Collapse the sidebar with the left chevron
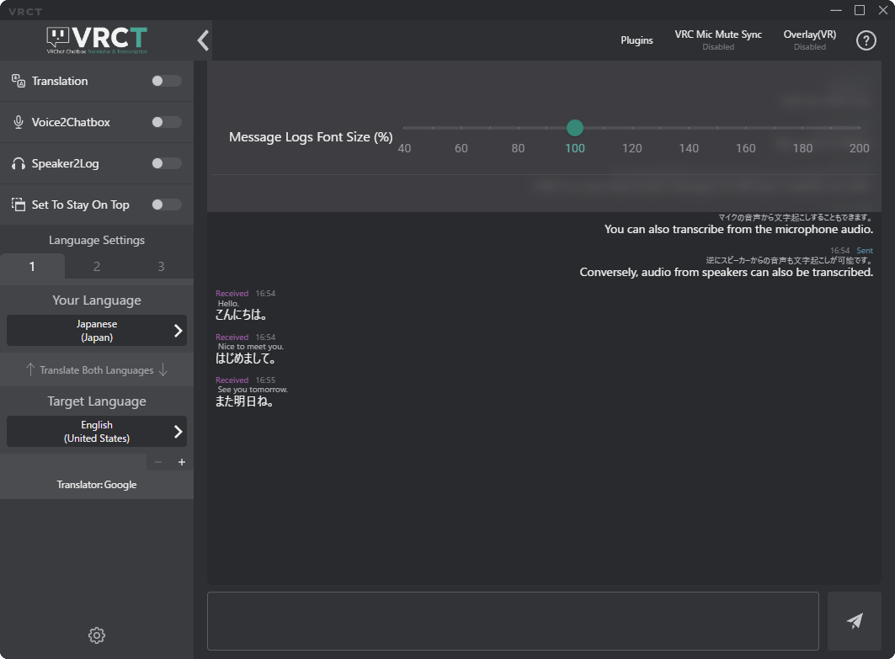This screenshot has width=895, height=659. tap(203, 40)
